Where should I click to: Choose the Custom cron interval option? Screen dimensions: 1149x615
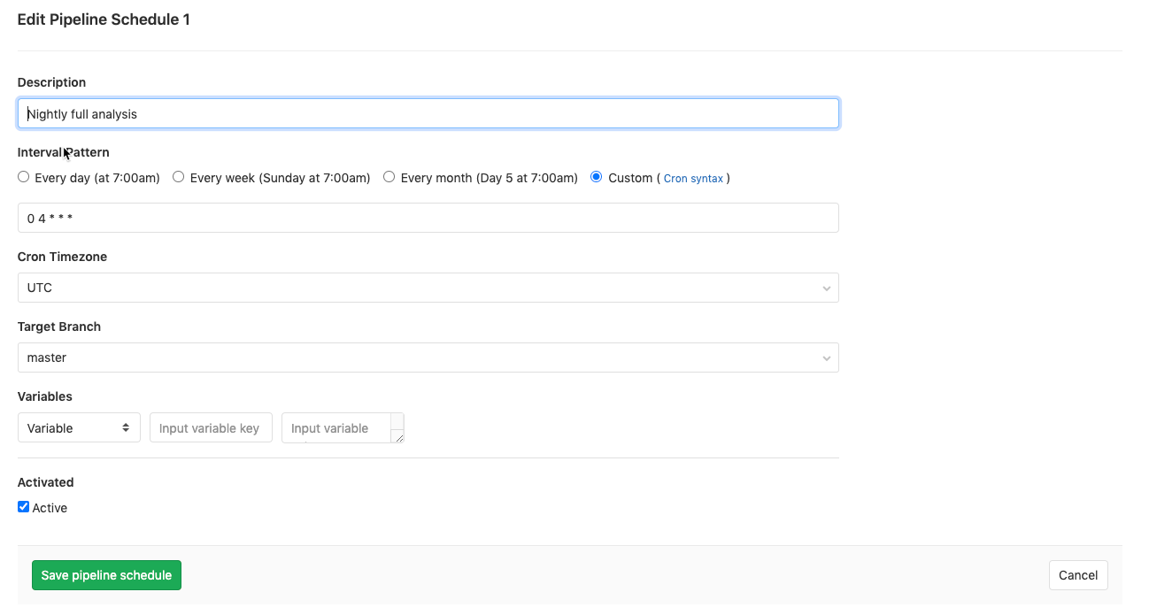[596, 176]
